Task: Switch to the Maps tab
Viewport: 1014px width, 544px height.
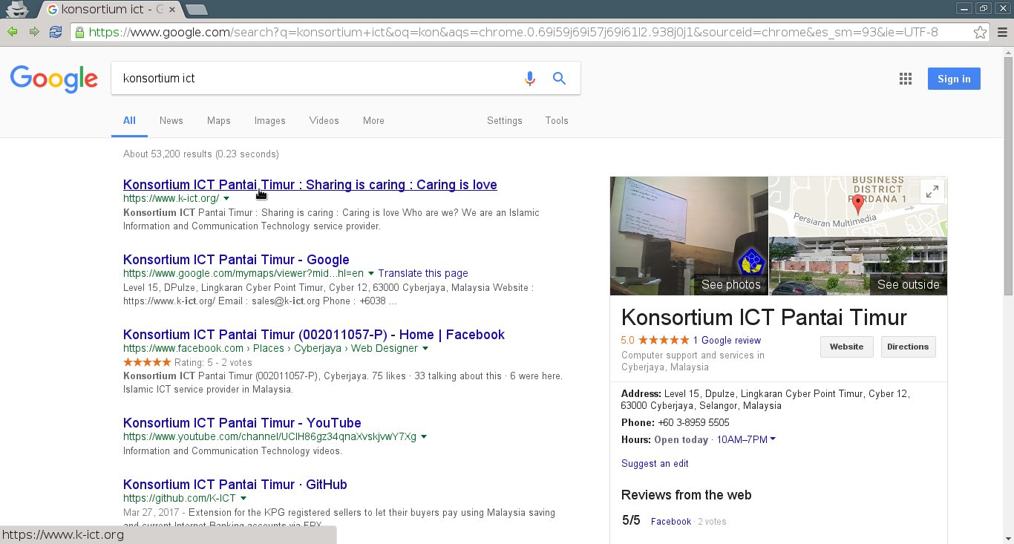Action: [218, 120]
